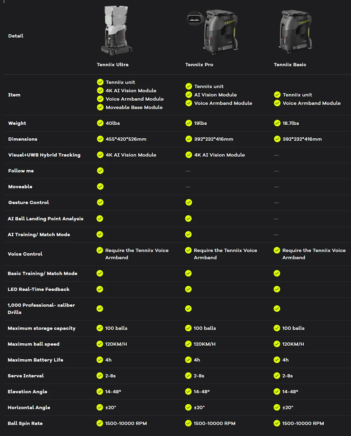Viewport: 351px width, 436px height.
Task: Click the Follow me checkmark for Ultra
Action: [x=100, y=171]
